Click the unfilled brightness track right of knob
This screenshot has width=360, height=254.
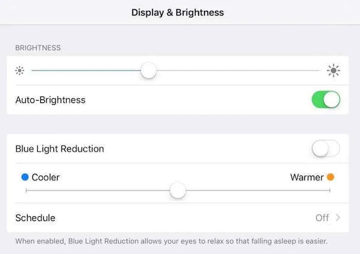[x=239, y=71]
